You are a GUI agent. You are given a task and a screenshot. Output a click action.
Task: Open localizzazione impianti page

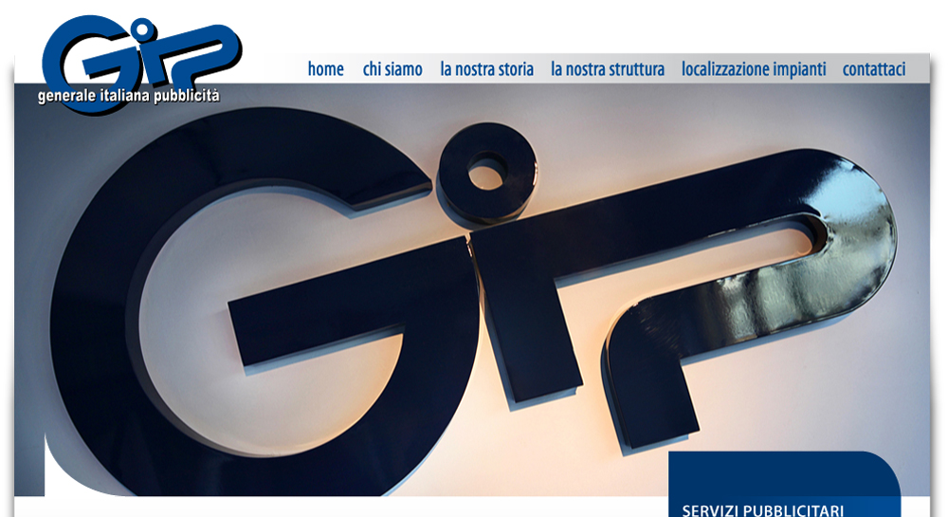[x=754, y=69]
